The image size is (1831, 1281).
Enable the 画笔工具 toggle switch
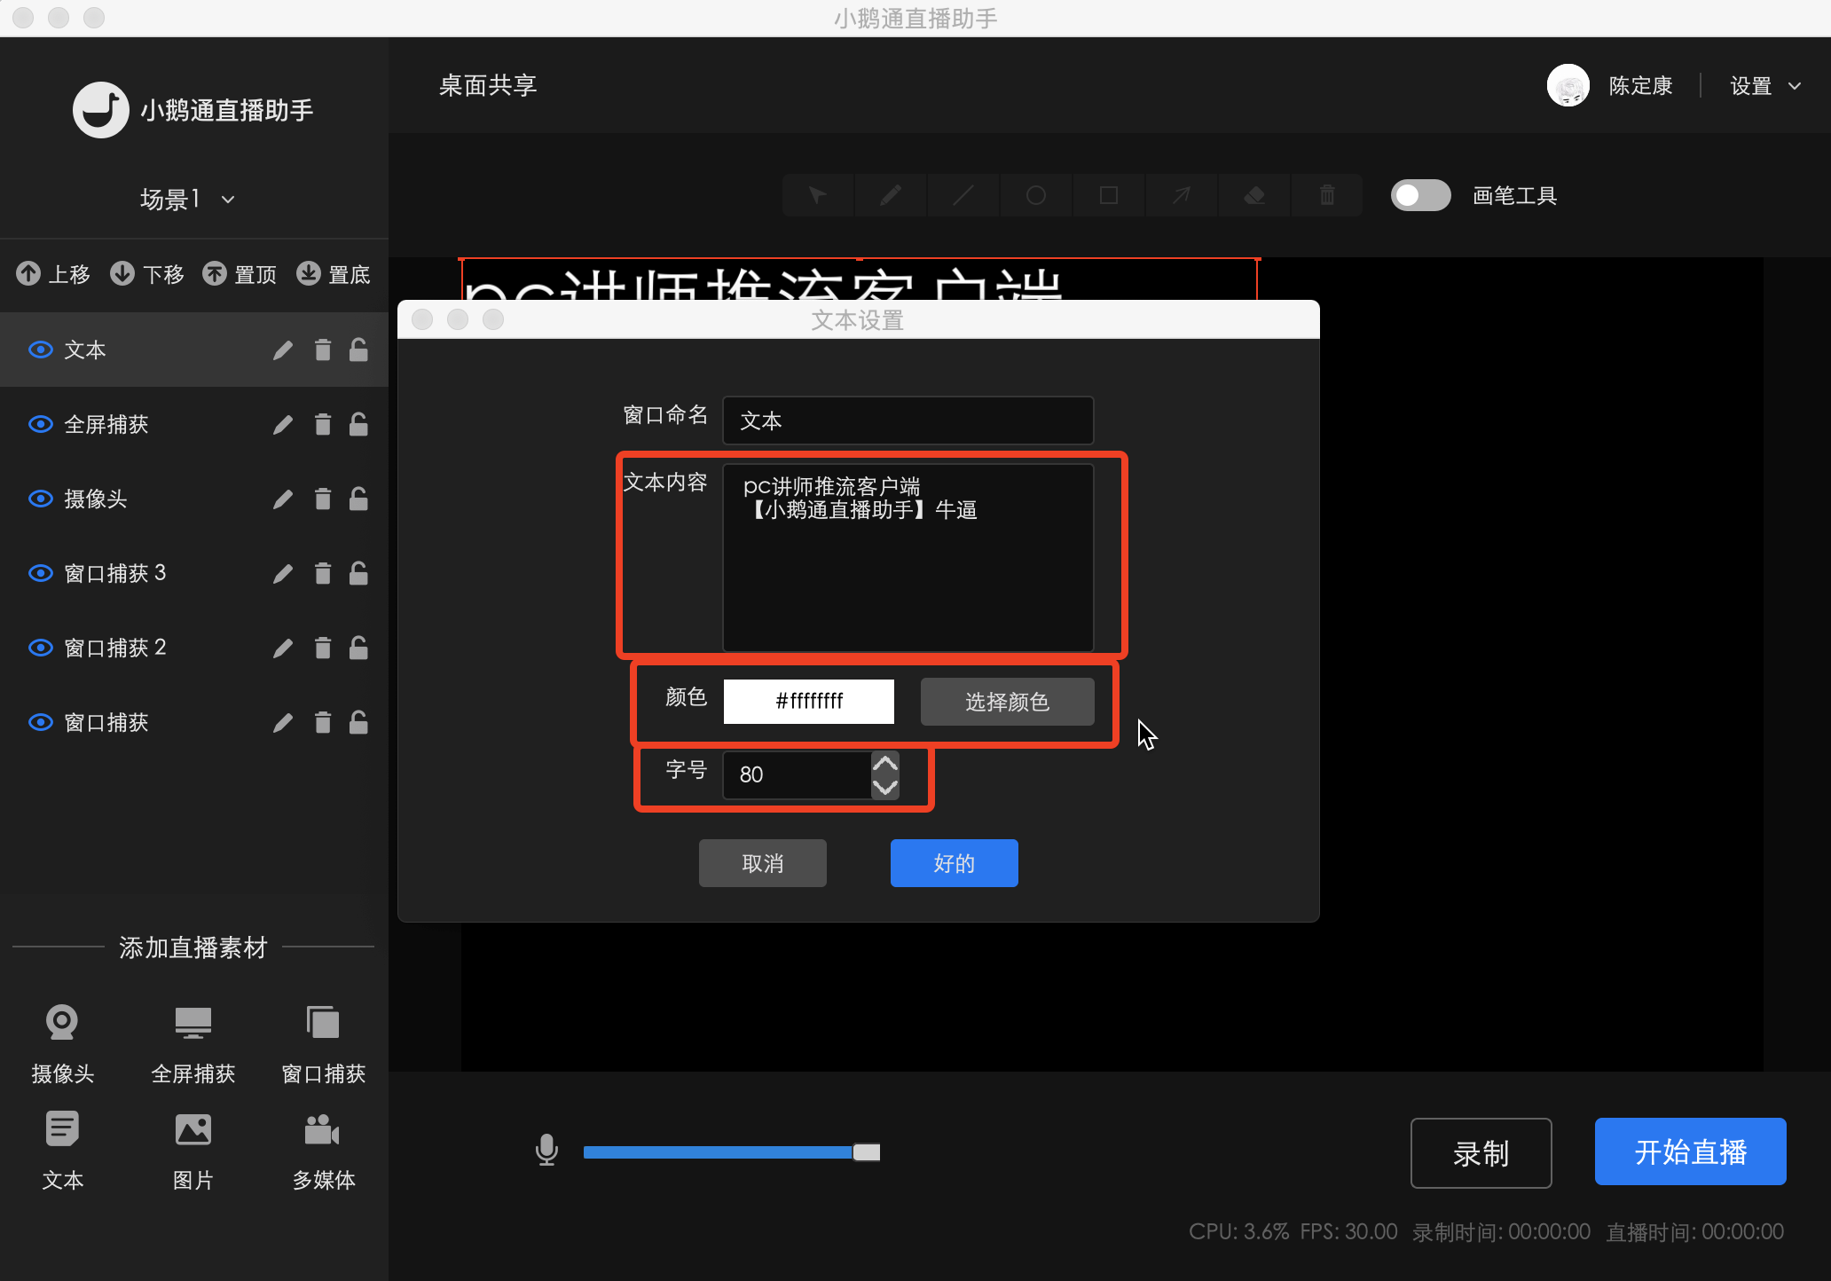tap(1420, 194)
